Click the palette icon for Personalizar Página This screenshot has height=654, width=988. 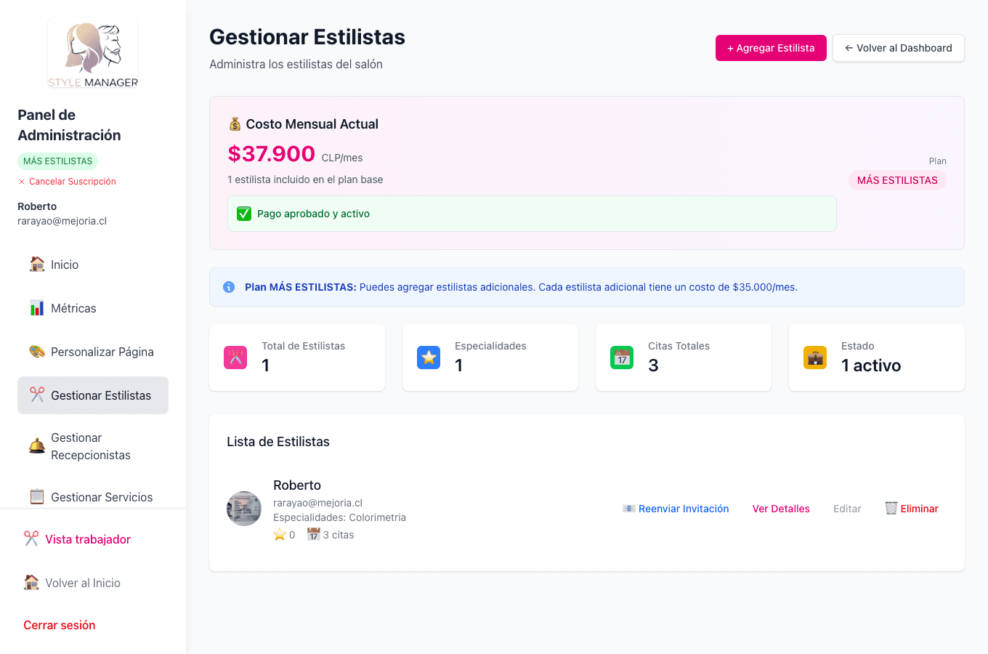click(x=36, y=352)
